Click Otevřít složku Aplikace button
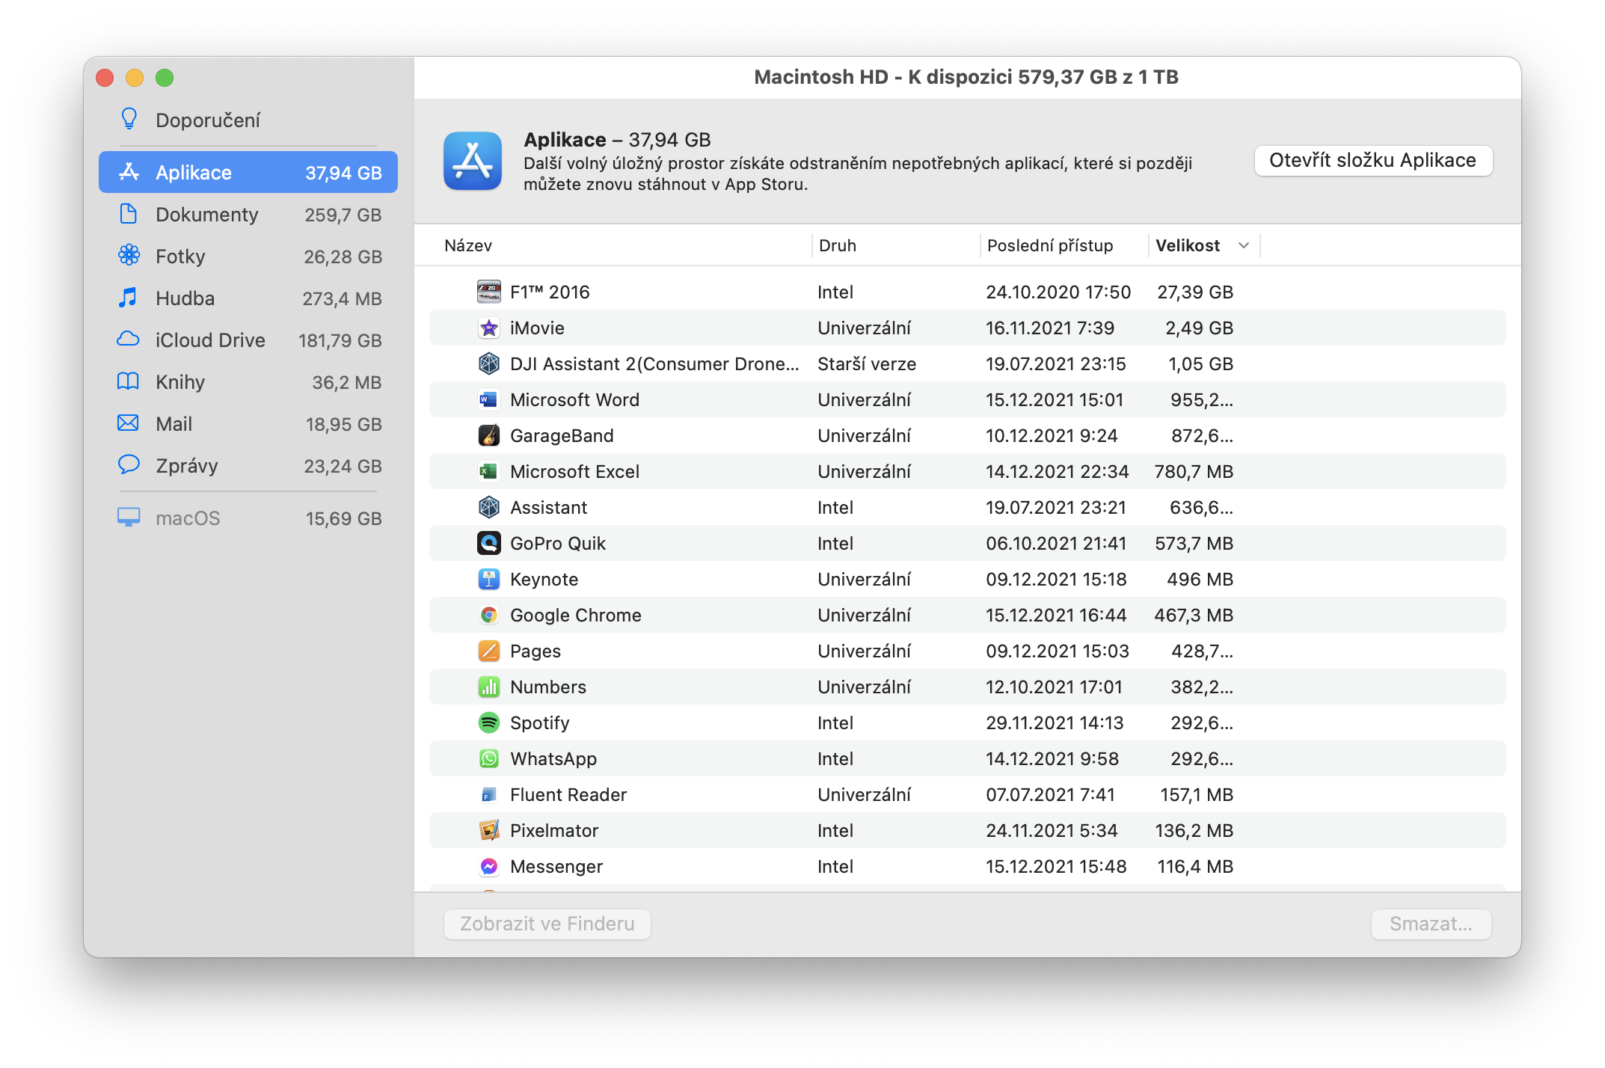The width and height of the screenshot is (1605, 1068). pos(1372,161)
